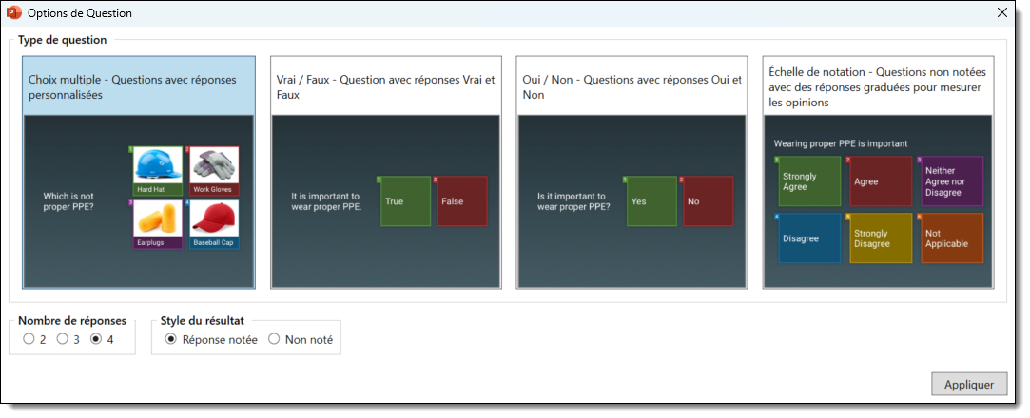The width and height of the screenshot is (1030, 418).
Task: Click the red False answer tile
Action: click(460, 201)
